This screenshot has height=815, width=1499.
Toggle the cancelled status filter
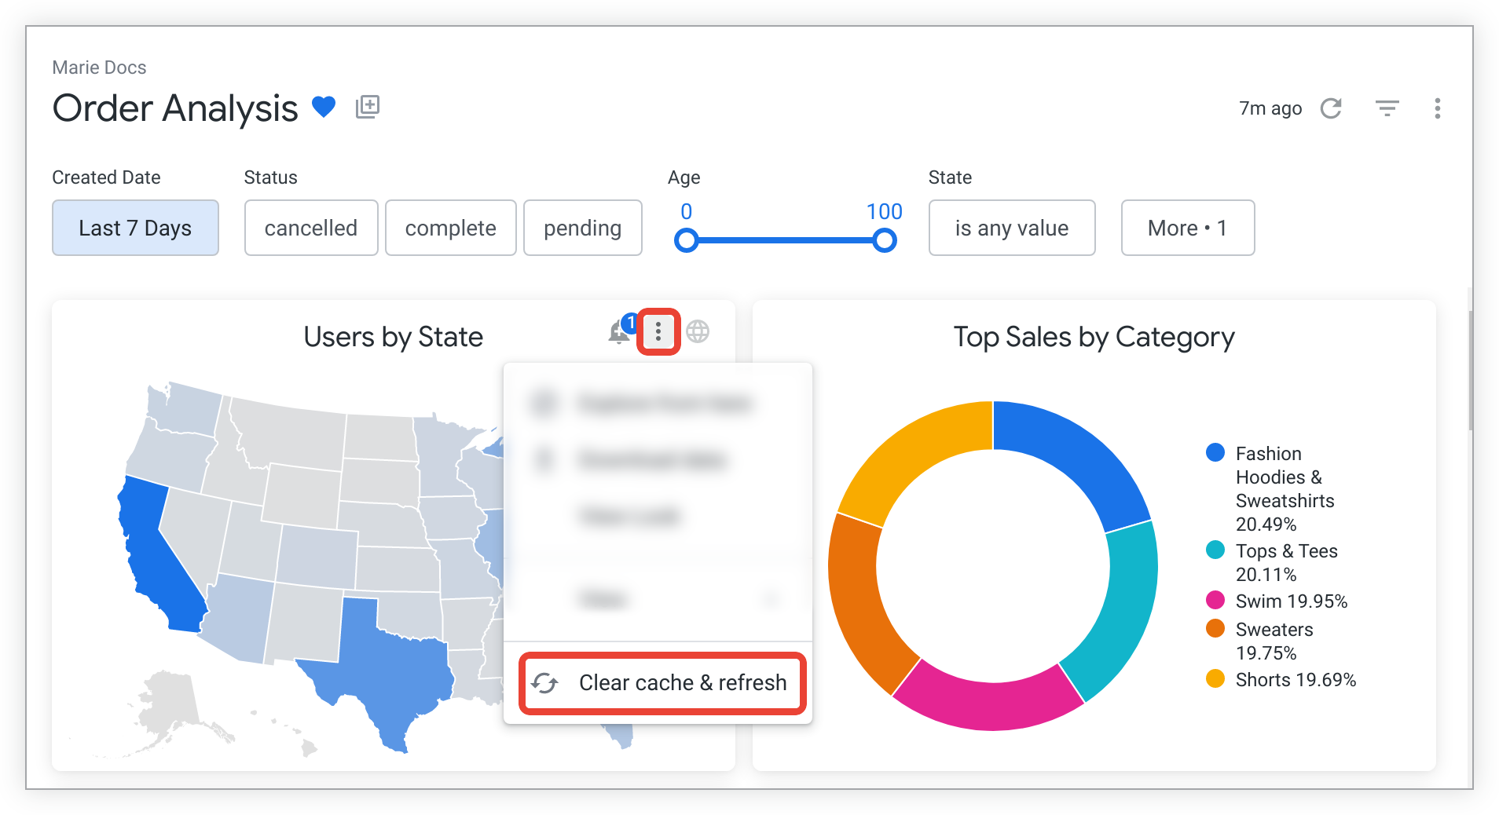click(x=311, y=228)
